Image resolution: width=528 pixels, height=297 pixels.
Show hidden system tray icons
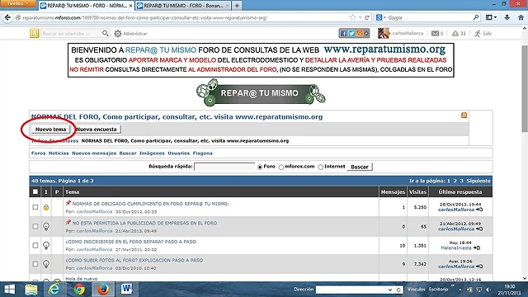[460, 290]
